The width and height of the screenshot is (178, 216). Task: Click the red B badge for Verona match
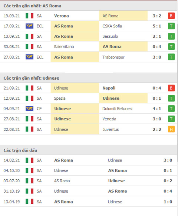(x=171, y=16)
